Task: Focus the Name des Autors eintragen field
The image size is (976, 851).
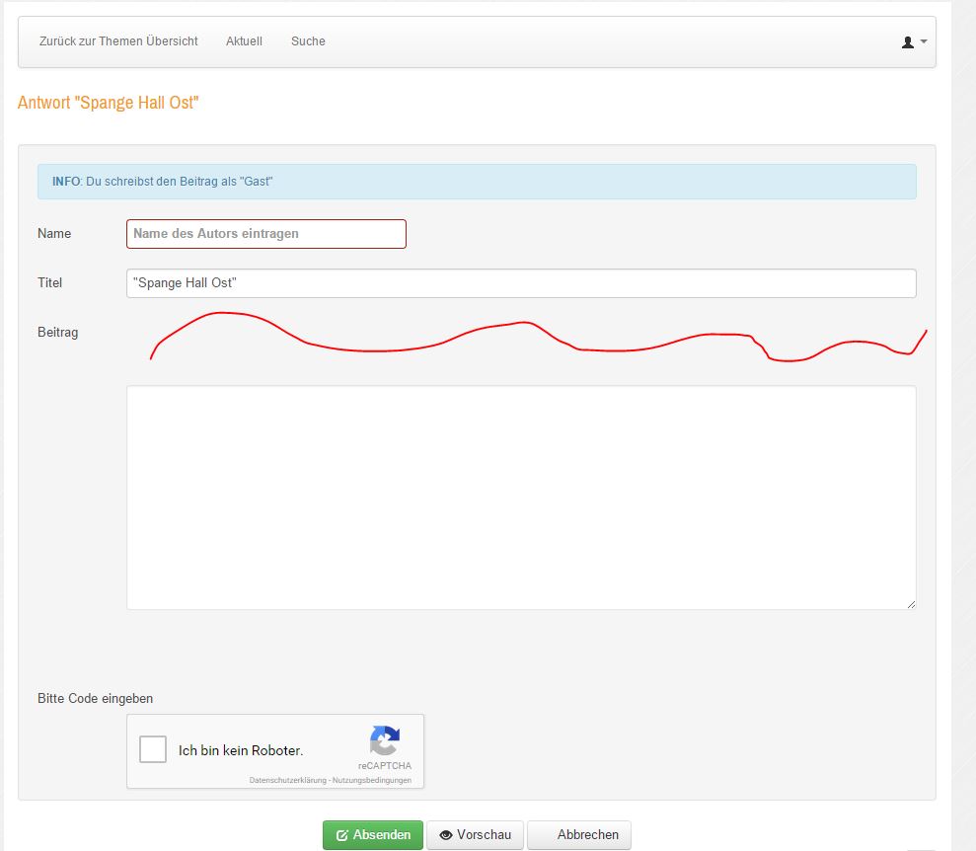Action: (x=266, y=233)
